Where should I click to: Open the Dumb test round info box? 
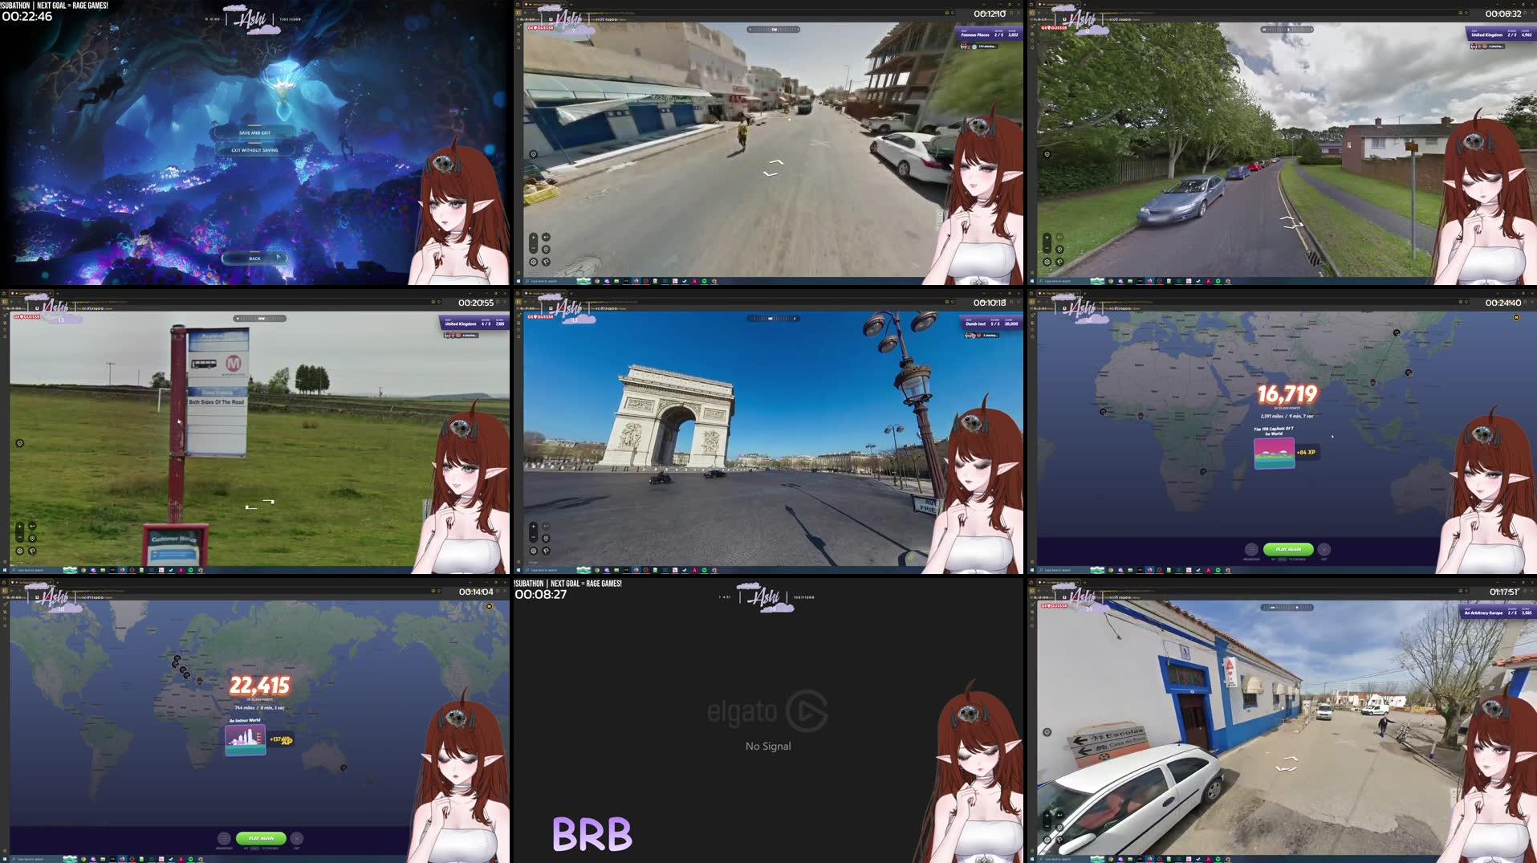(990, 324)
